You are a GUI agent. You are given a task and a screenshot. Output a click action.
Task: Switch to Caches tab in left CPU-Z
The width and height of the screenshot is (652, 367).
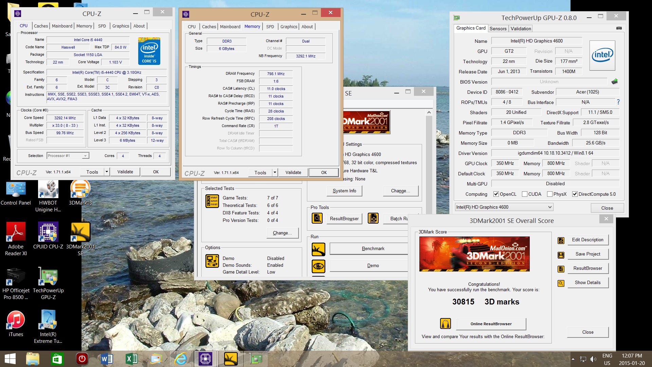point(41,26)
